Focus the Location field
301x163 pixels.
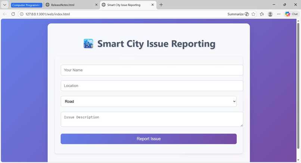[152, 86]
